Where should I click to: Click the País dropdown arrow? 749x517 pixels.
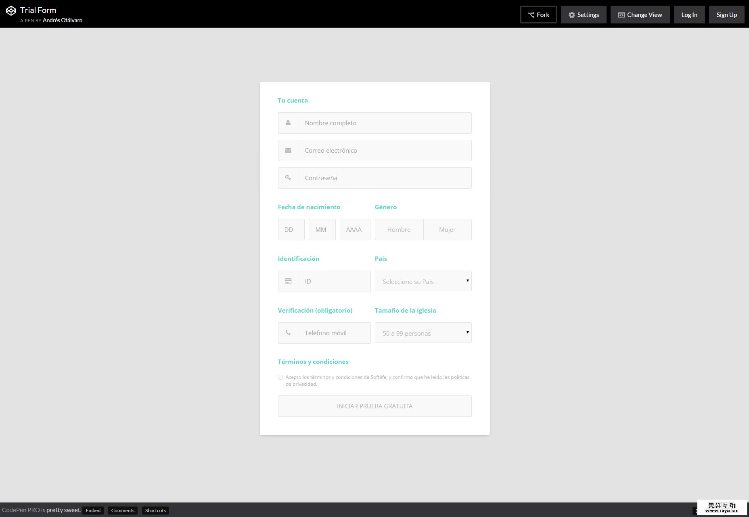[467, 280]
